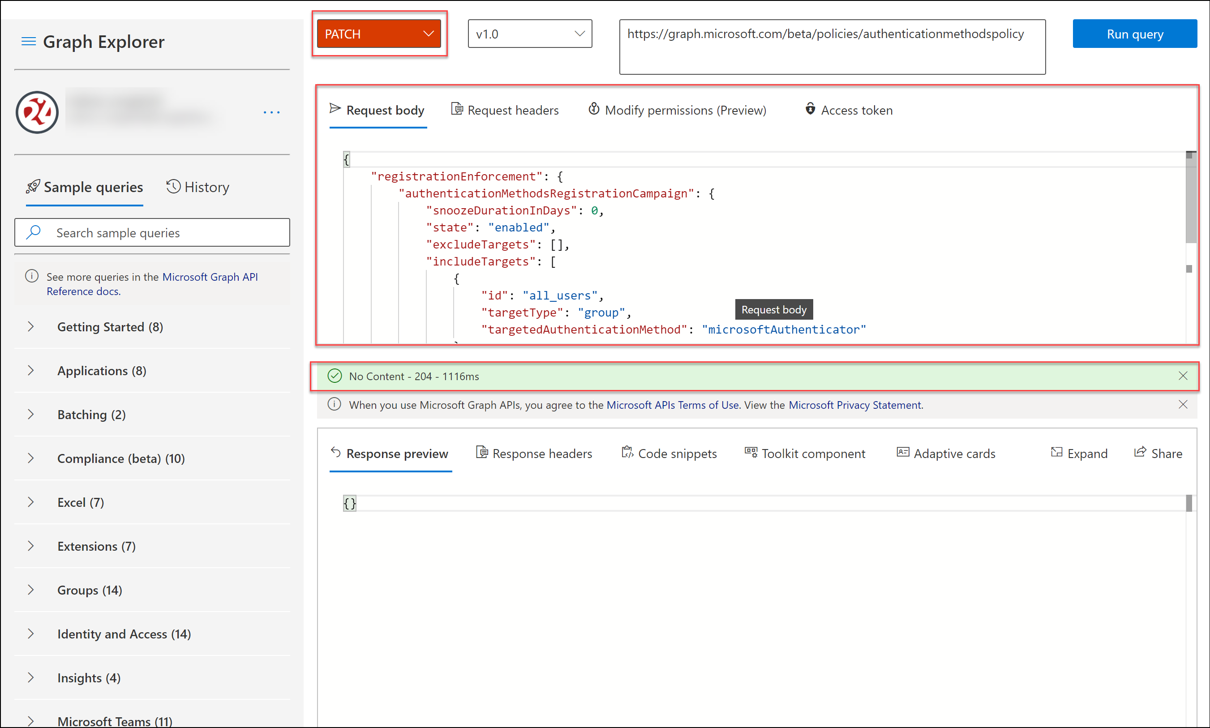Click the Run query button
1210x728 pixels.
[x=1134, y=34]
